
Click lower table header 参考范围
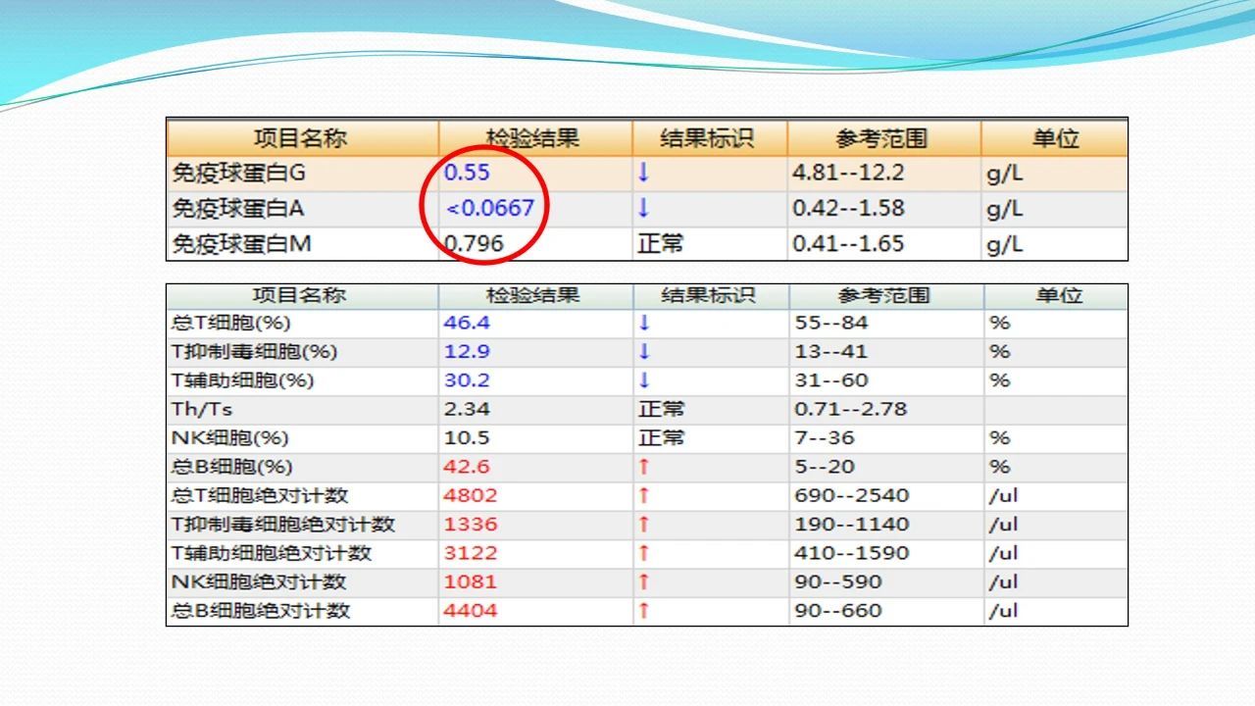[884, 295]
